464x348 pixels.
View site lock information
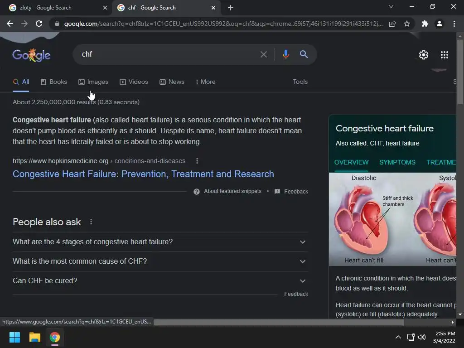(57, 24)
